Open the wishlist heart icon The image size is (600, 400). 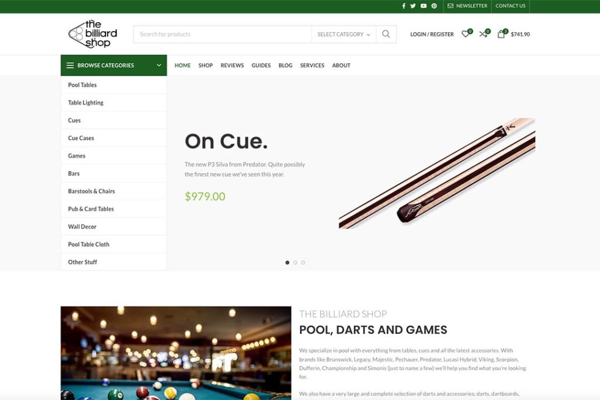coord(465,34)
